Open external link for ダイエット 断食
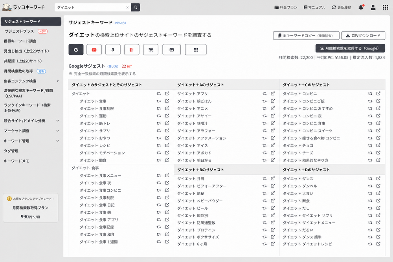 pyautogui.click(x=378, y=201)
